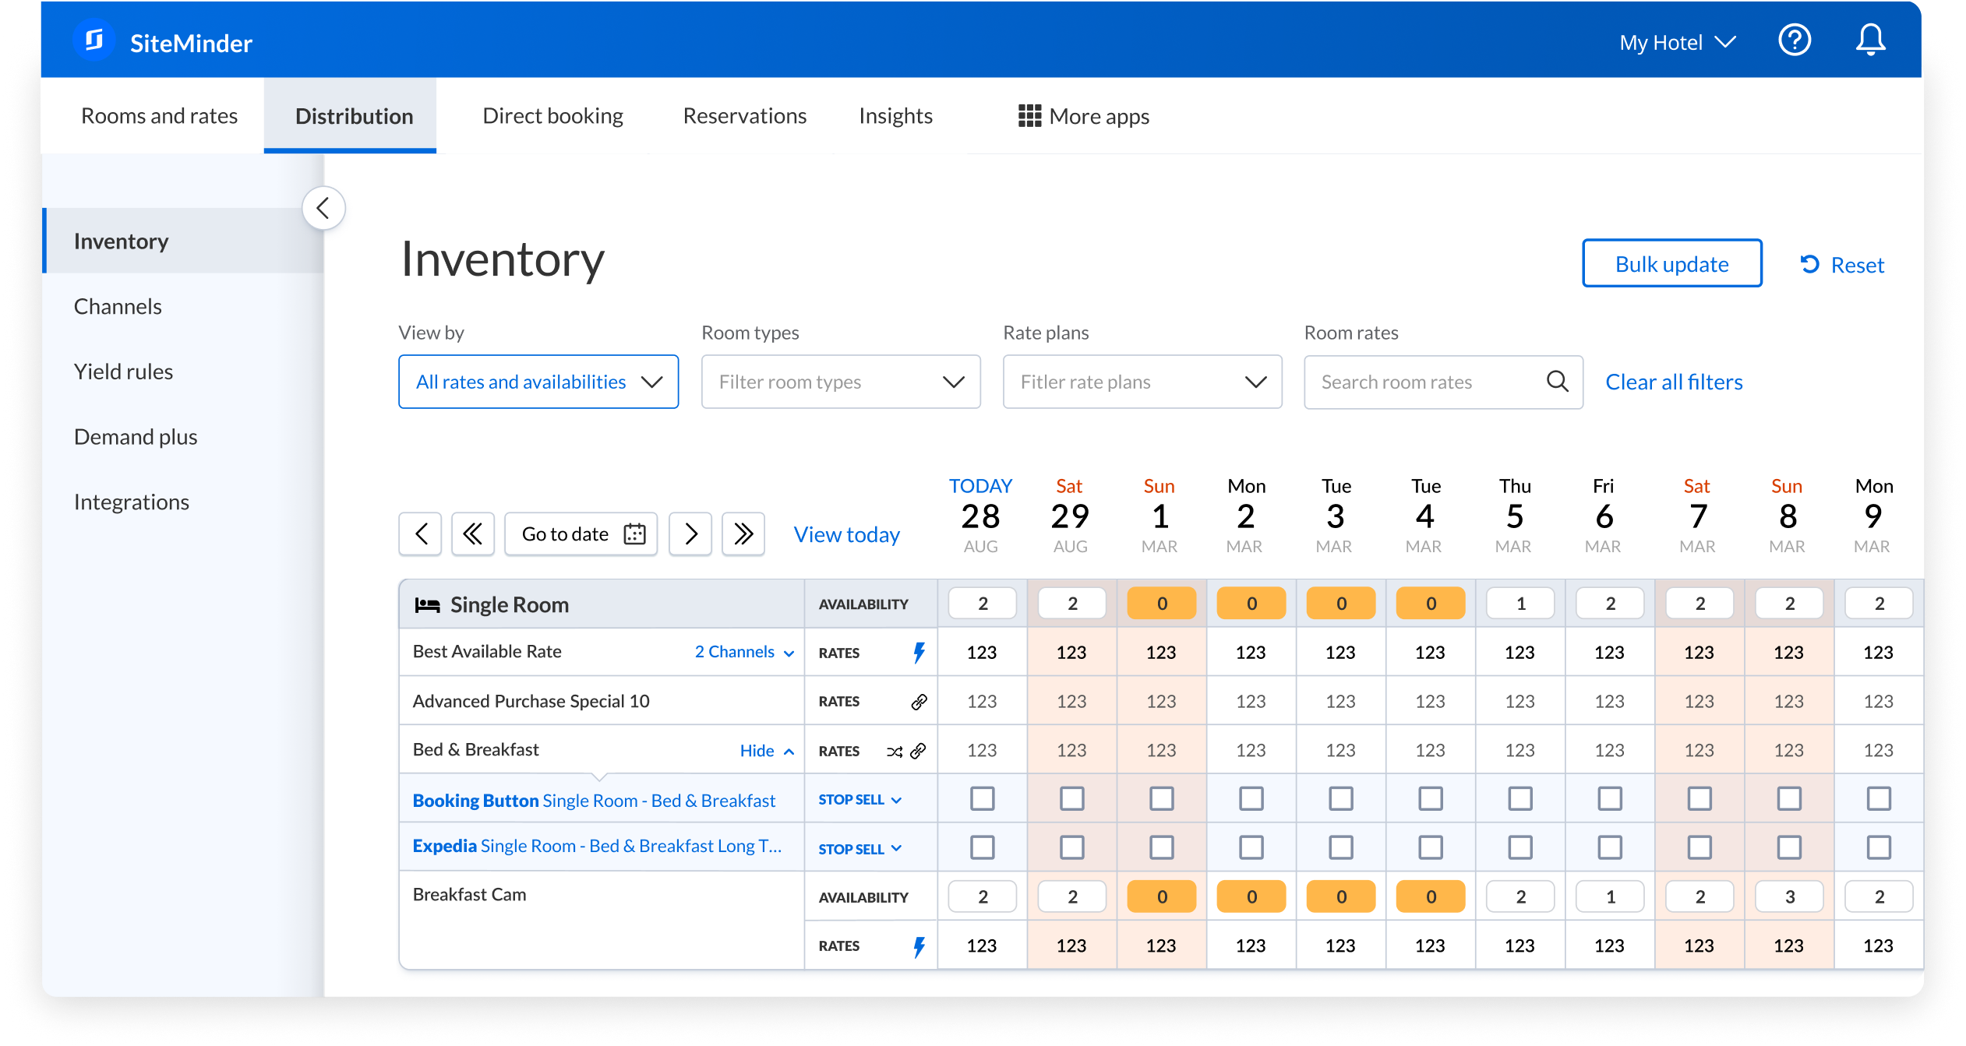Screen dimensions: 1966x1046
Task: Tick Booking Button stop sell for 28 Aug
Action: [x=982, y=798]
